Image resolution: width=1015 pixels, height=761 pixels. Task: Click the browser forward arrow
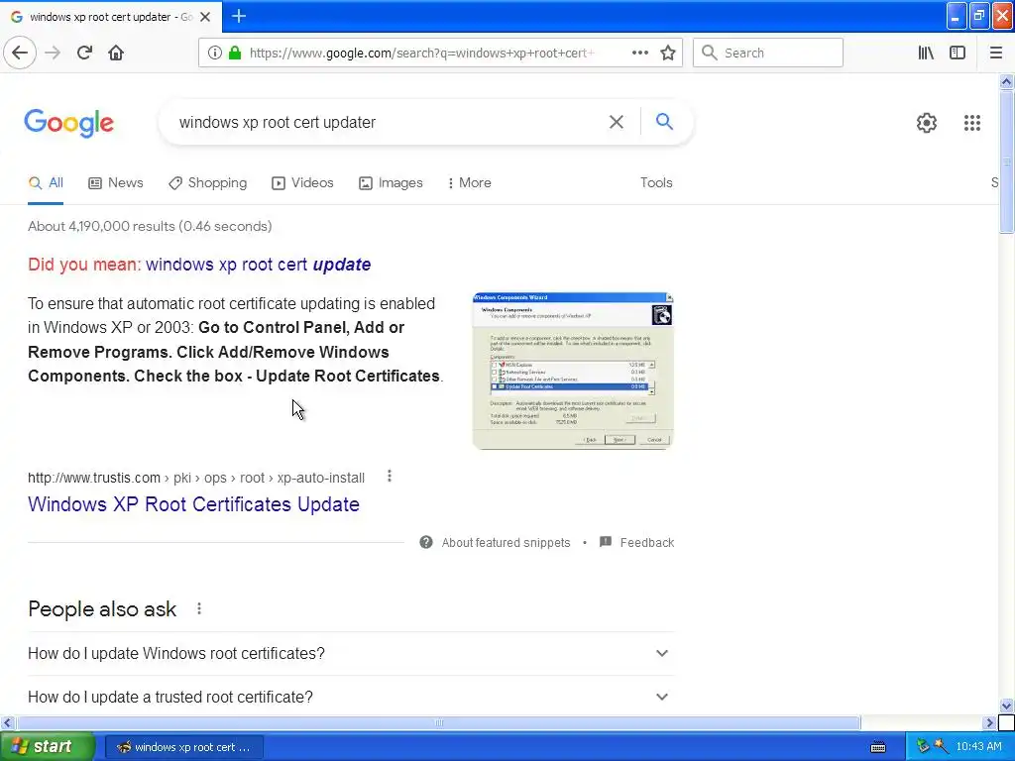(53, 53)
